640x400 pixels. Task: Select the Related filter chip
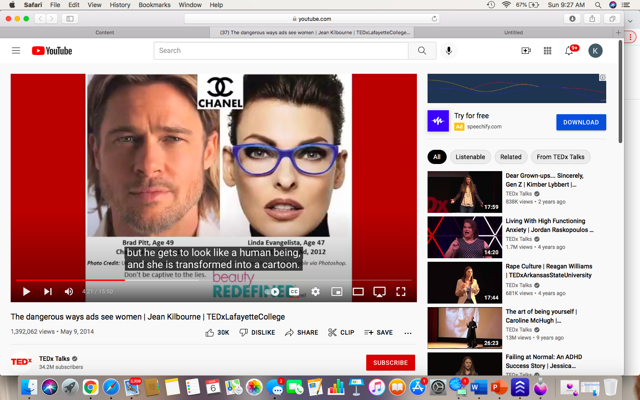pos(511,157)
